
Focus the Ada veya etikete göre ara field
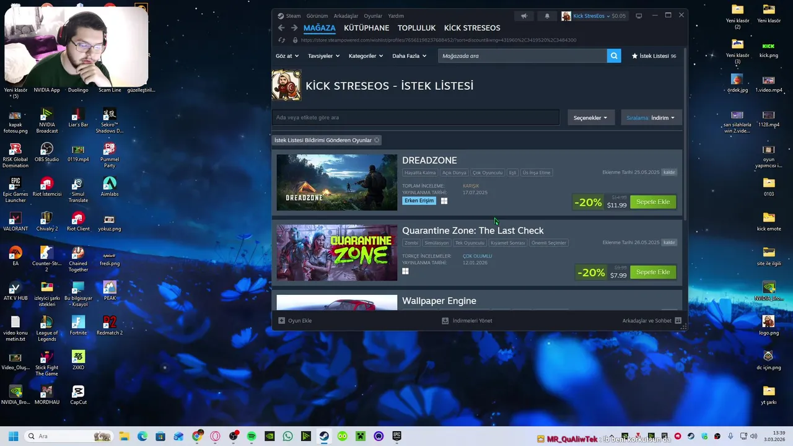[x=416, y=118]
